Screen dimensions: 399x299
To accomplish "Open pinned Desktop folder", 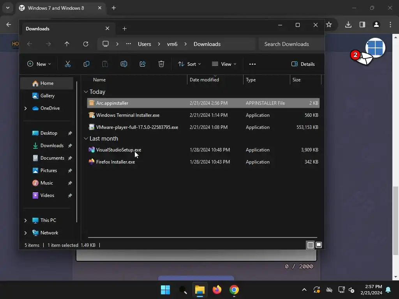I will [47, 133].
